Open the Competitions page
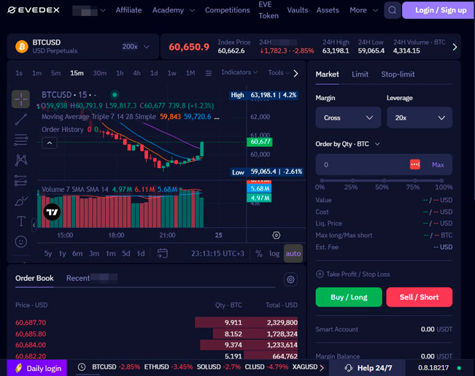The width and height of the screenshot is (475, 376). pyautogui.click(x=227, y=10)
